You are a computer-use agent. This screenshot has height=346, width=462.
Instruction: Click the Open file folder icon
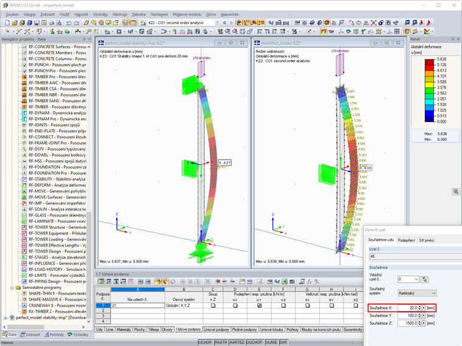pyautogui.click(x=15, y=22)
